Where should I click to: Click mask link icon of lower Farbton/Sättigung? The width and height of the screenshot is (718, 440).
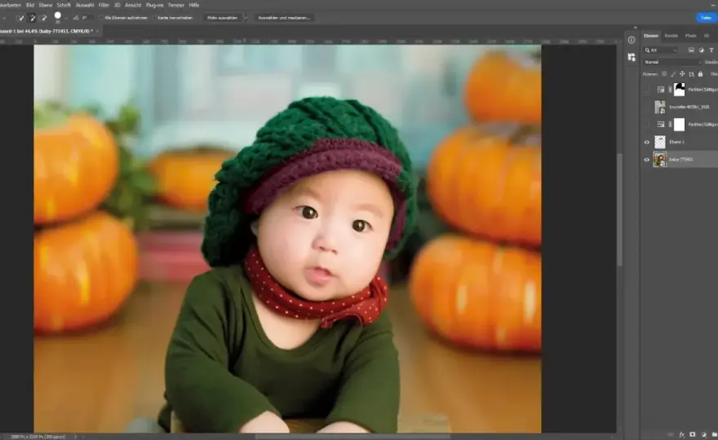click(670, 125)
